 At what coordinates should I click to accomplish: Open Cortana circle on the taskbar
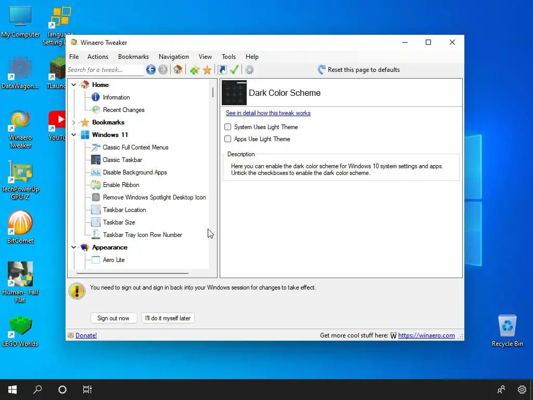(62, 390)
